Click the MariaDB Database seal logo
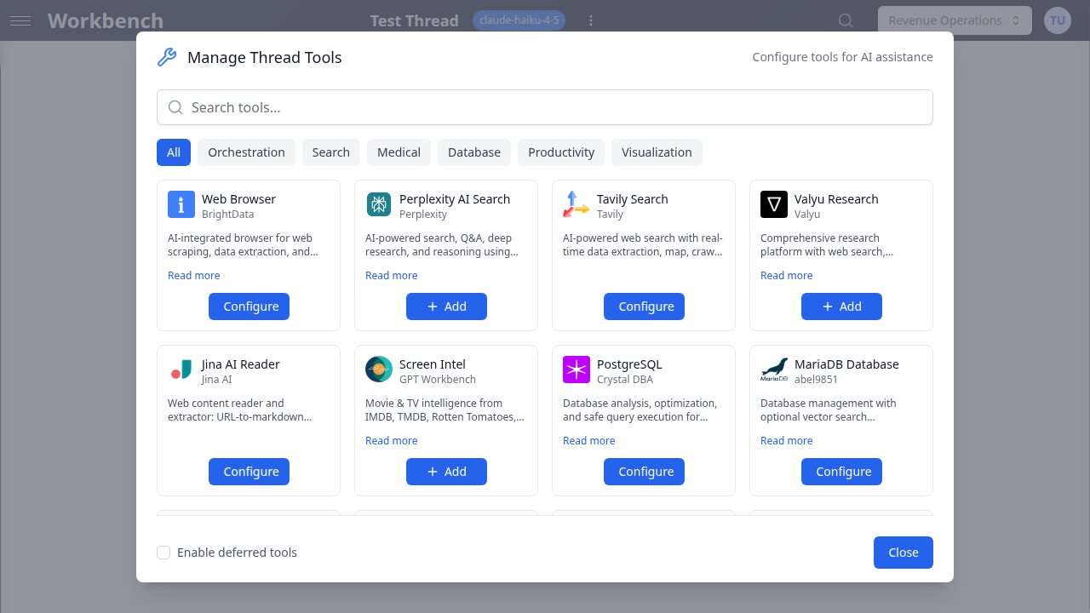Viewport: 1090px width, 613px height. click(x=774, y=370)
